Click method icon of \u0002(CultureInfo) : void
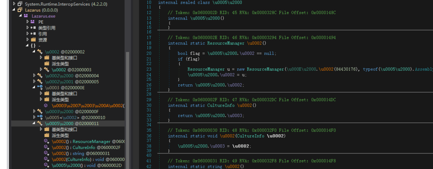Viewport: 433px width, 169px height. (x=47, y=159)
